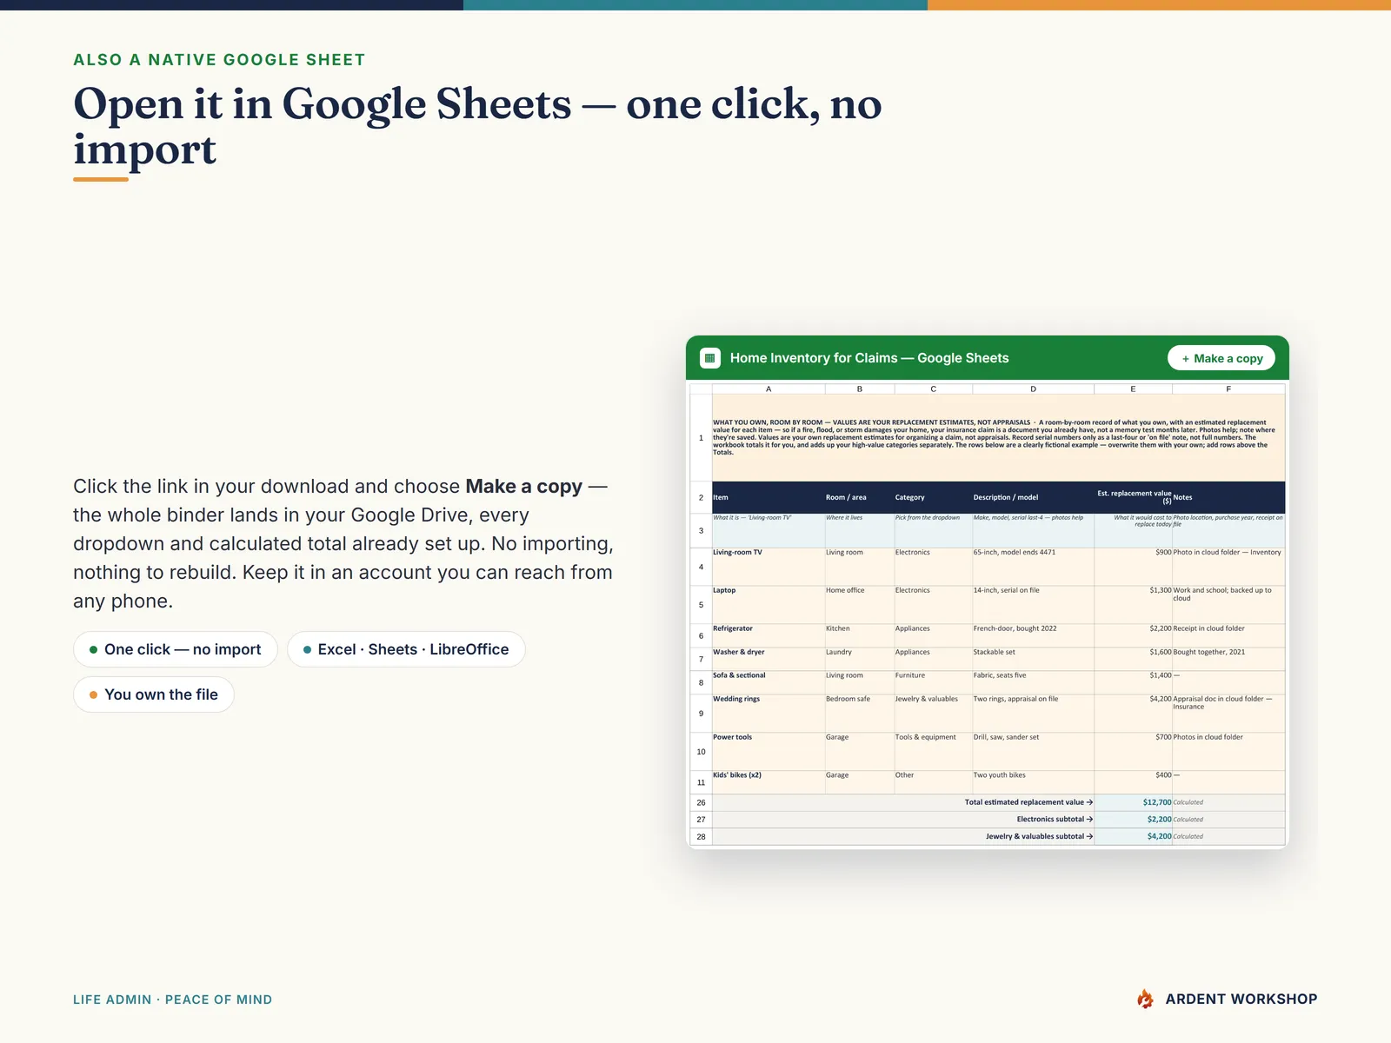Click the 'Jewelry & valuables subtotal' label
This screenshot has width=1391, height=1043.
click(1039, 836)
